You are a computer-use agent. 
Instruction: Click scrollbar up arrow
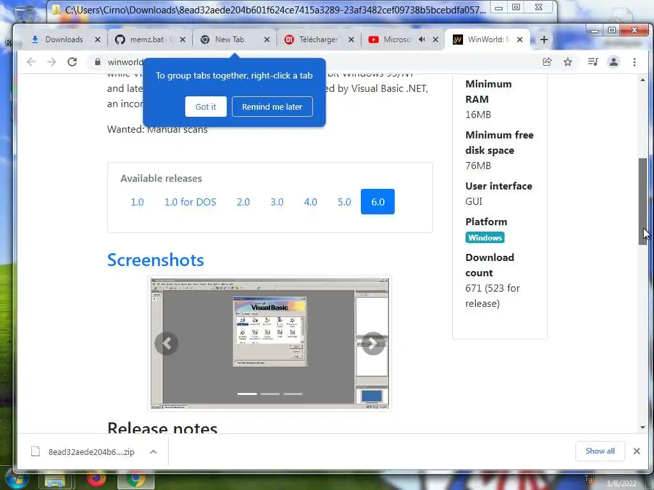(x=643, y=80)
